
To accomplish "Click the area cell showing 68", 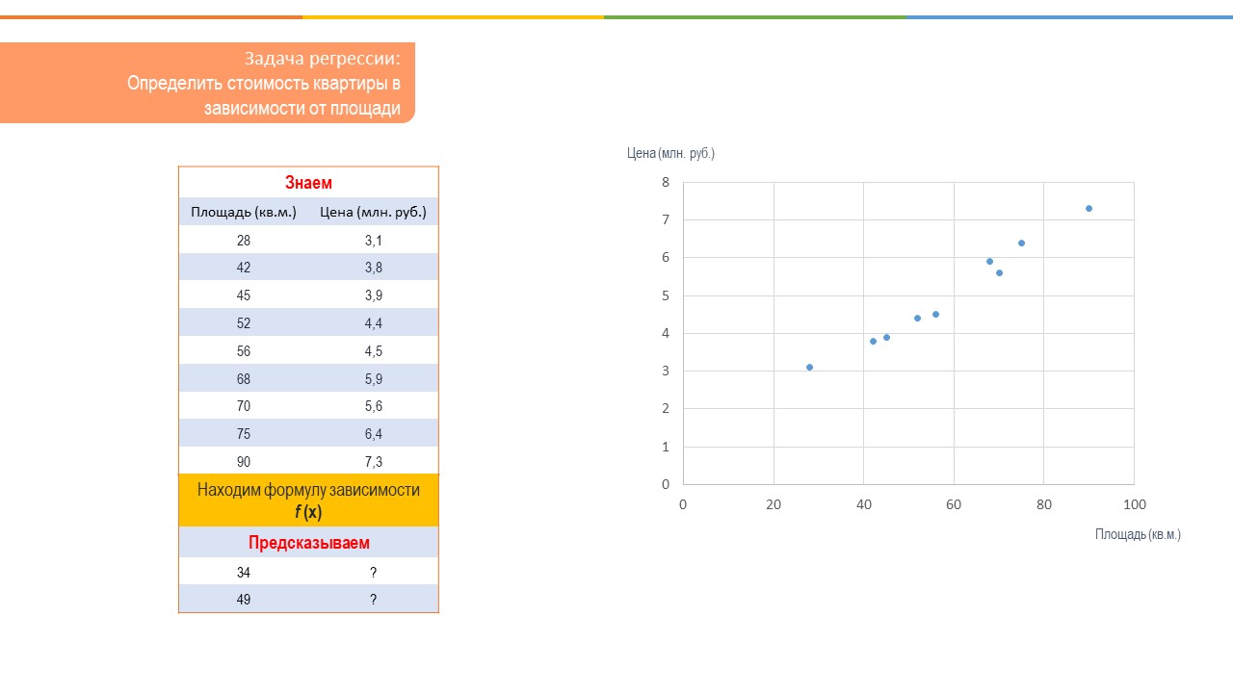I will [x=244, y=379].
